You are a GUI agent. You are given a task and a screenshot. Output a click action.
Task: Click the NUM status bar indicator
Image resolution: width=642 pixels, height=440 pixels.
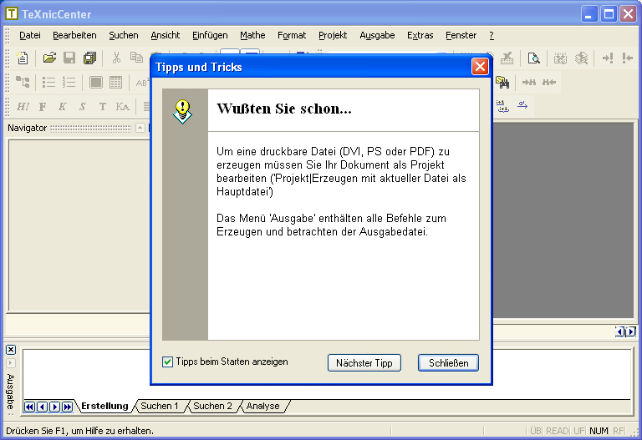(599, 431)
